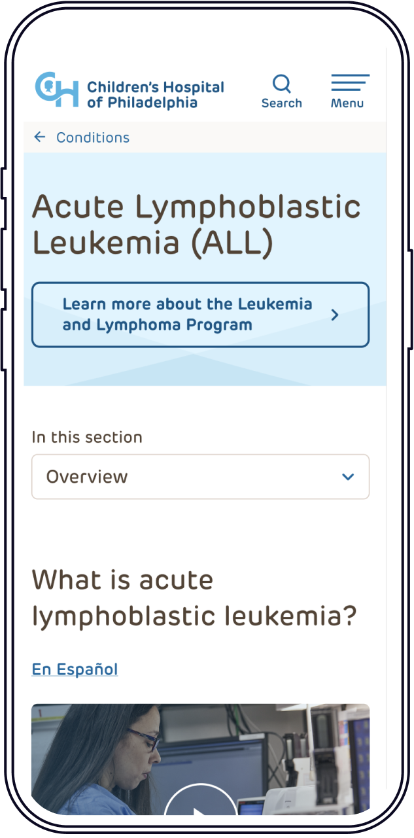
Task: Switch to the En Español version
Action: (x=75, y=669)
